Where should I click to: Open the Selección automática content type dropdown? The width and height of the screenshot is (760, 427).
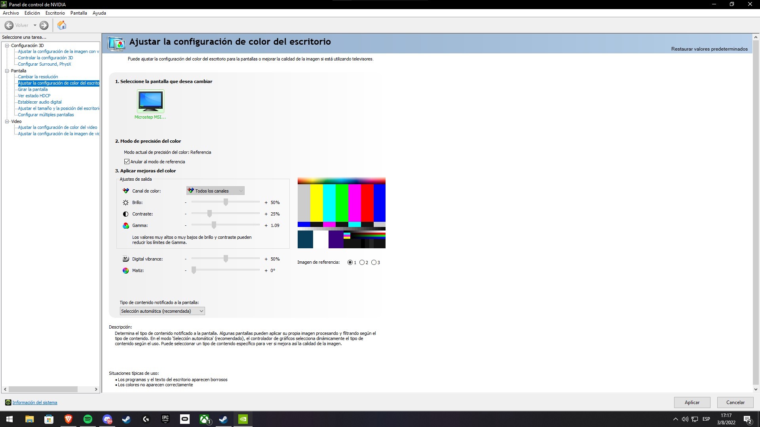162,311
